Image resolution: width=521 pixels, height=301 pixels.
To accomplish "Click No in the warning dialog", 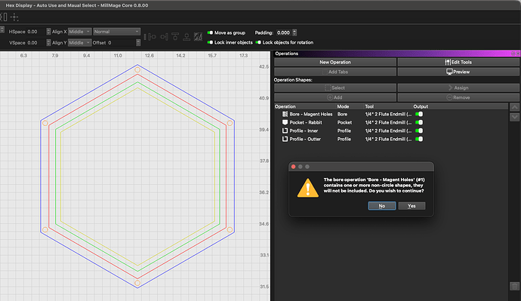I will (x=382, y=206).
